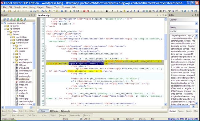The width and height of the screenshot is (200, 121).
Task: Expand the twentyfifteen theme folder
Action: (x=11, y=37)
